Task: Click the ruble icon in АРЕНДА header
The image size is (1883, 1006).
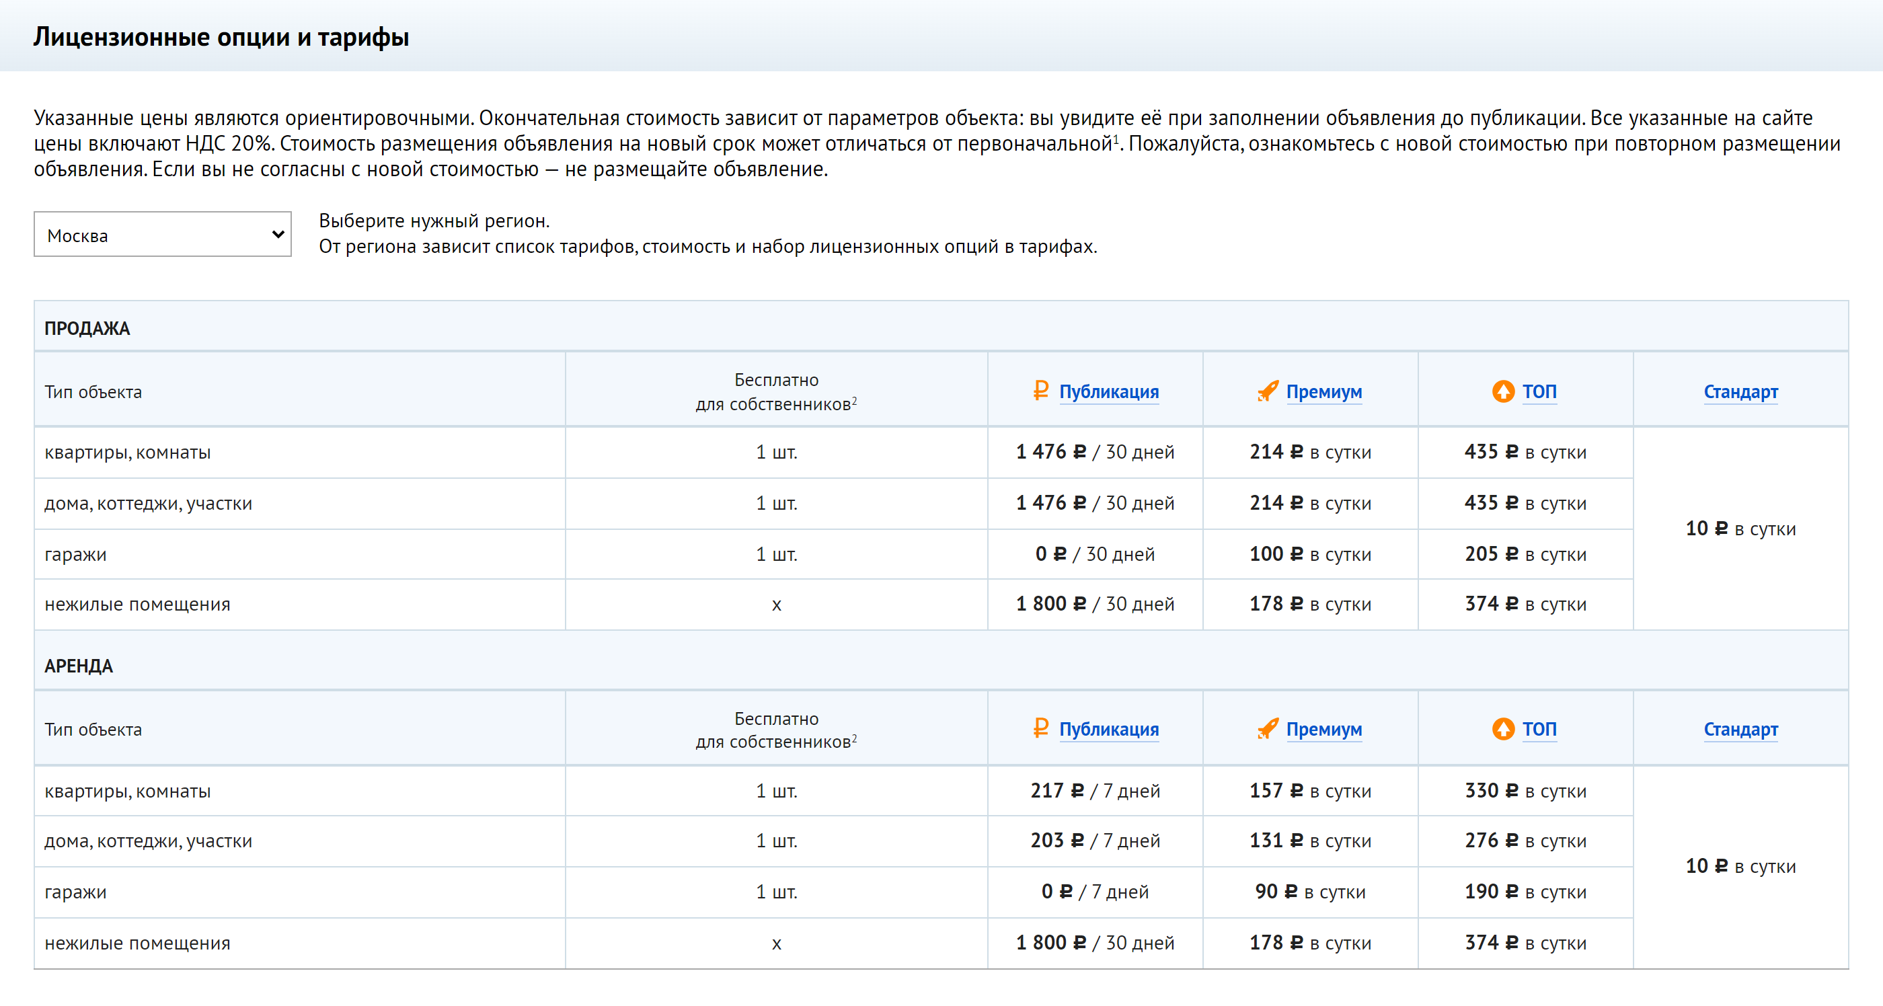Action: click(x=1041, y=728)
